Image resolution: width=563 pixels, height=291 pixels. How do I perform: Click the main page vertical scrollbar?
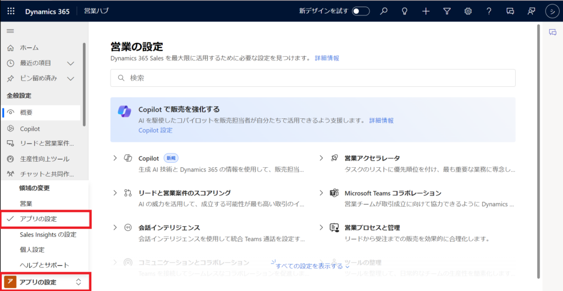(x=538, y=151)
